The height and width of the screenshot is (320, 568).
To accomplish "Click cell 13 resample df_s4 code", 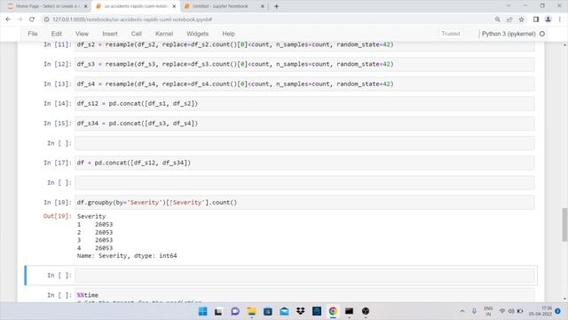I will (x=304, y=84).
